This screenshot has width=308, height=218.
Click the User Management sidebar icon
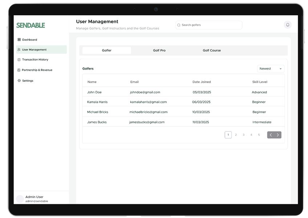pos(19,49)
